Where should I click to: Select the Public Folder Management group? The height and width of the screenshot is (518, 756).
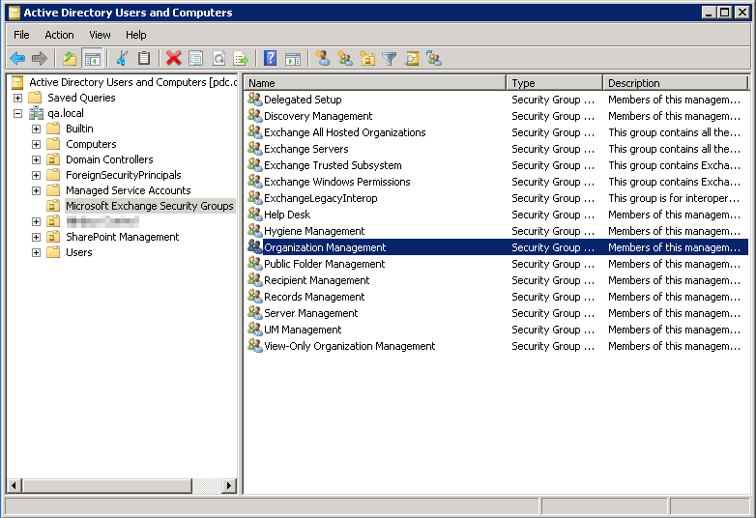click(325, 264)
